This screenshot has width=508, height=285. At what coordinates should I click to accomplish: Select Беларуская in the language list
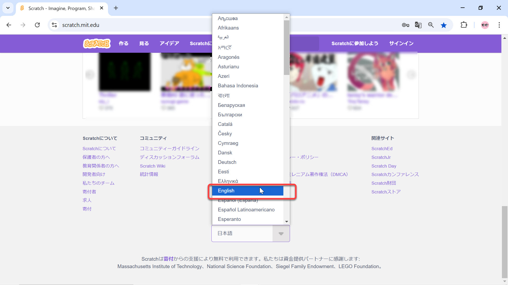[248, 105]
